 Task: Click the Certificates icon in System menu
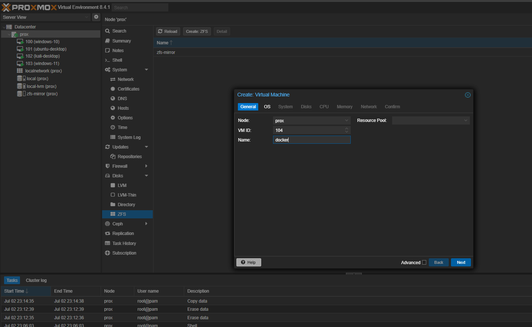(x=113, y=89)
